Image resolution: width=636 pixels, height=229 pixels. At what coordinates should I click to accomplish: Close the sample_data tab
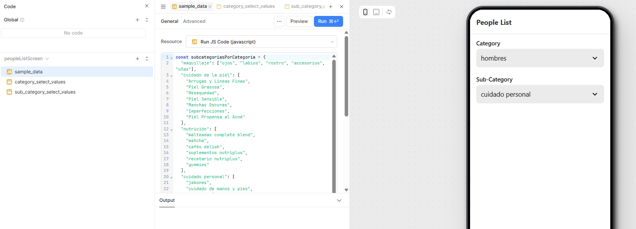[x=210, y=7]
